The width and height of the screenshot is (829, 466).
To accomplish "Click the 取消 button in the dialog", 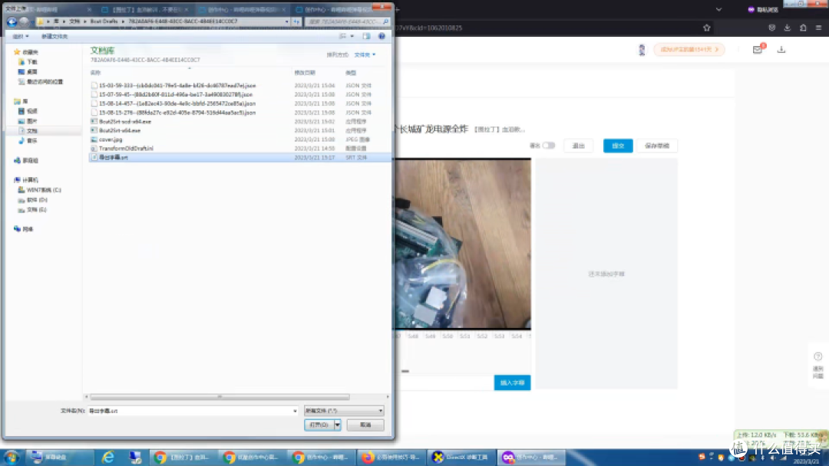I will [365, 425].
